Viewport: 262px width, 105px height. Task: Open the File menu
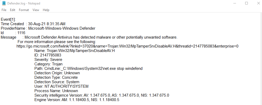[x=4, y=10]
